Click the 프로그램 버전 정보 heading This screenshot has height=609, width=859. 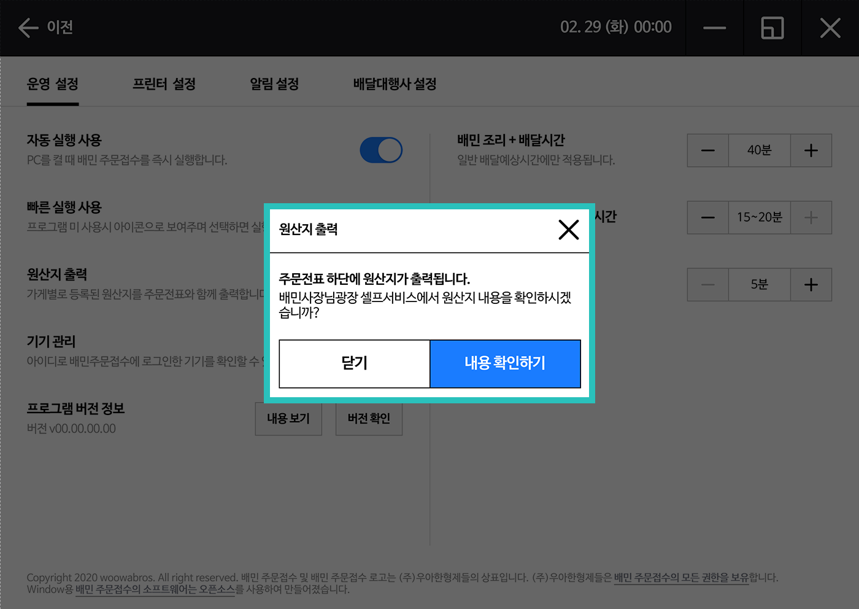[x=75, y=408]
